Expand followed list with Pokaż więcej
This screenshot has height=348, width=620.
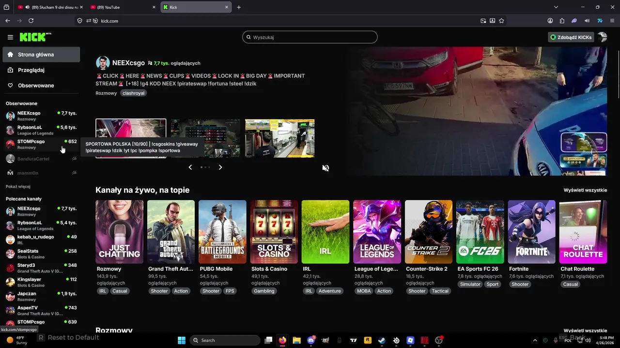pyautogui.click(x=18, y=187)
